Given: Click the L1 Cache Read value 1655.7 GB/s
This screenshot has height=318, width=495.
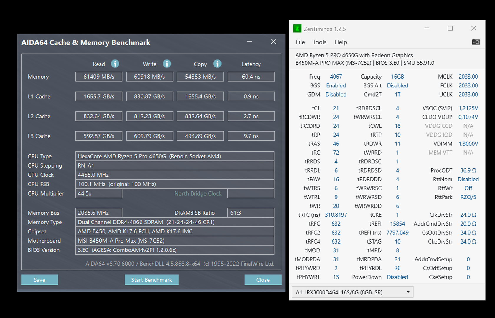Looking at the screenshot, I should pyautogui.click(x=99, y=96).
